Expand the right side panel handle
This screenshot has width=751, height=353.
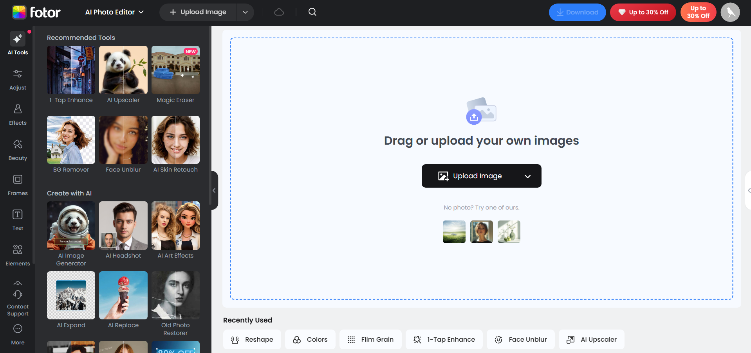point(748,190)
